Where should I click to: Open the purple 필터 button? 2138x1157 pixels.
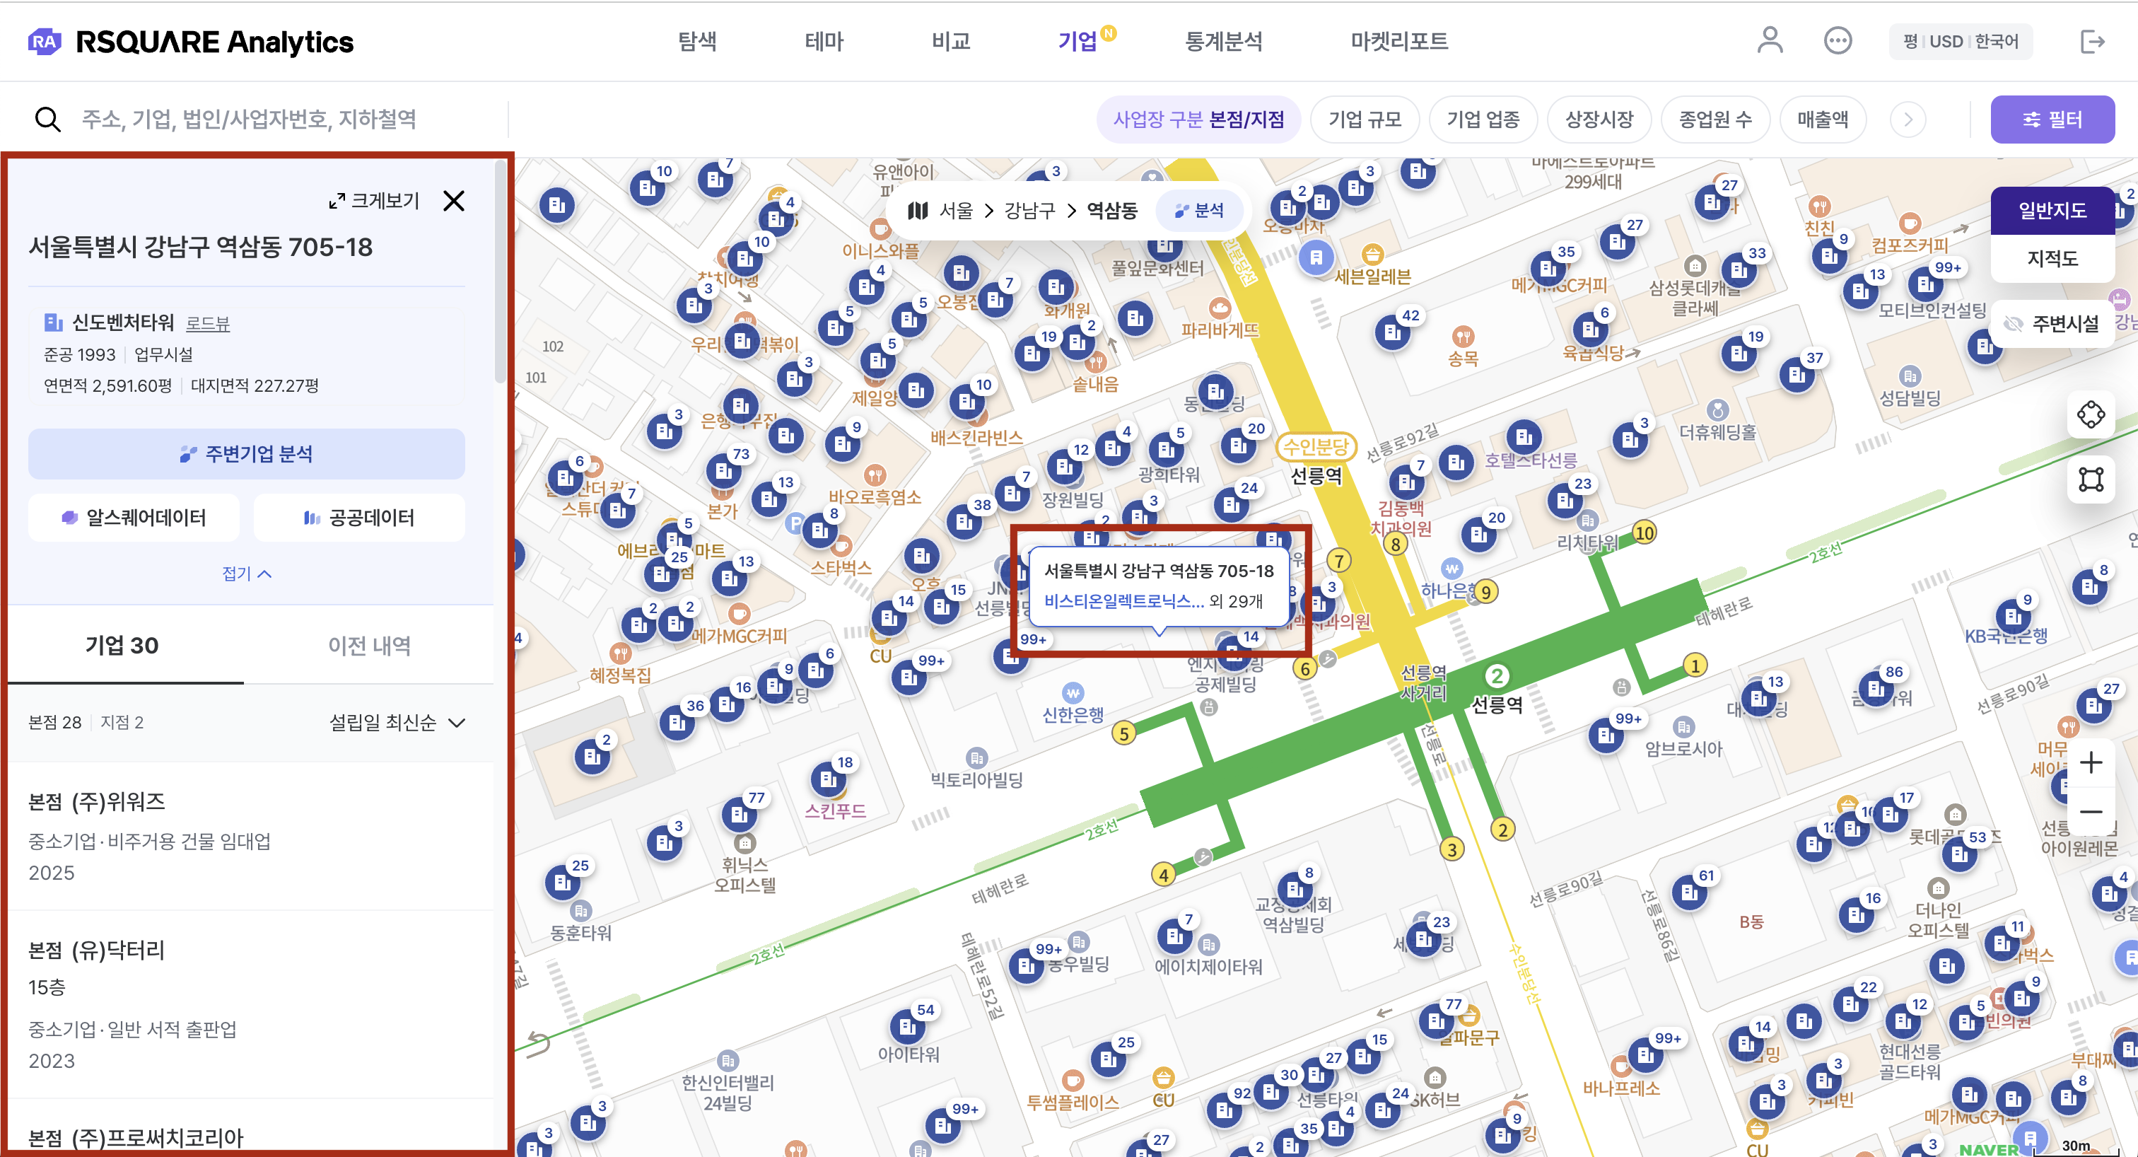click(2051, 120)
